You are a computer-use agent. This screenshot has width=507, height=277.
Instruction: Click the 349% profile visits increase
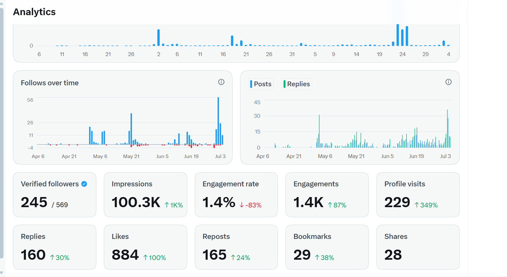tap(426, 205)
